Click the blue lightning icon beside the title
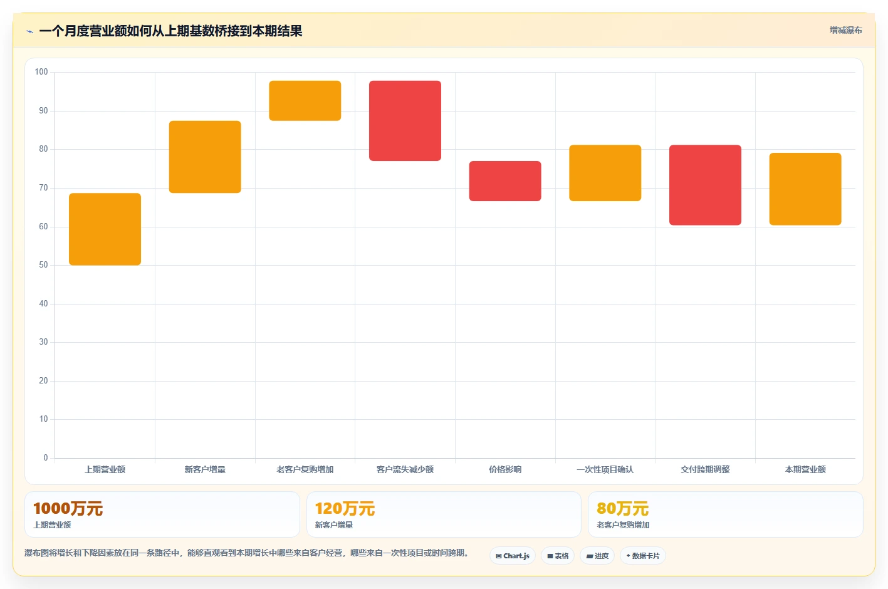The width and height of the screenshot is (888, 589). (29, 31)
